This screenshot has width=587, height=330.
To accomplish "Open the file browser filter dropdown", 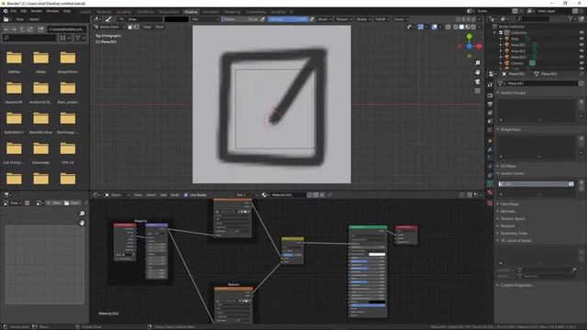I will (80, 38).
